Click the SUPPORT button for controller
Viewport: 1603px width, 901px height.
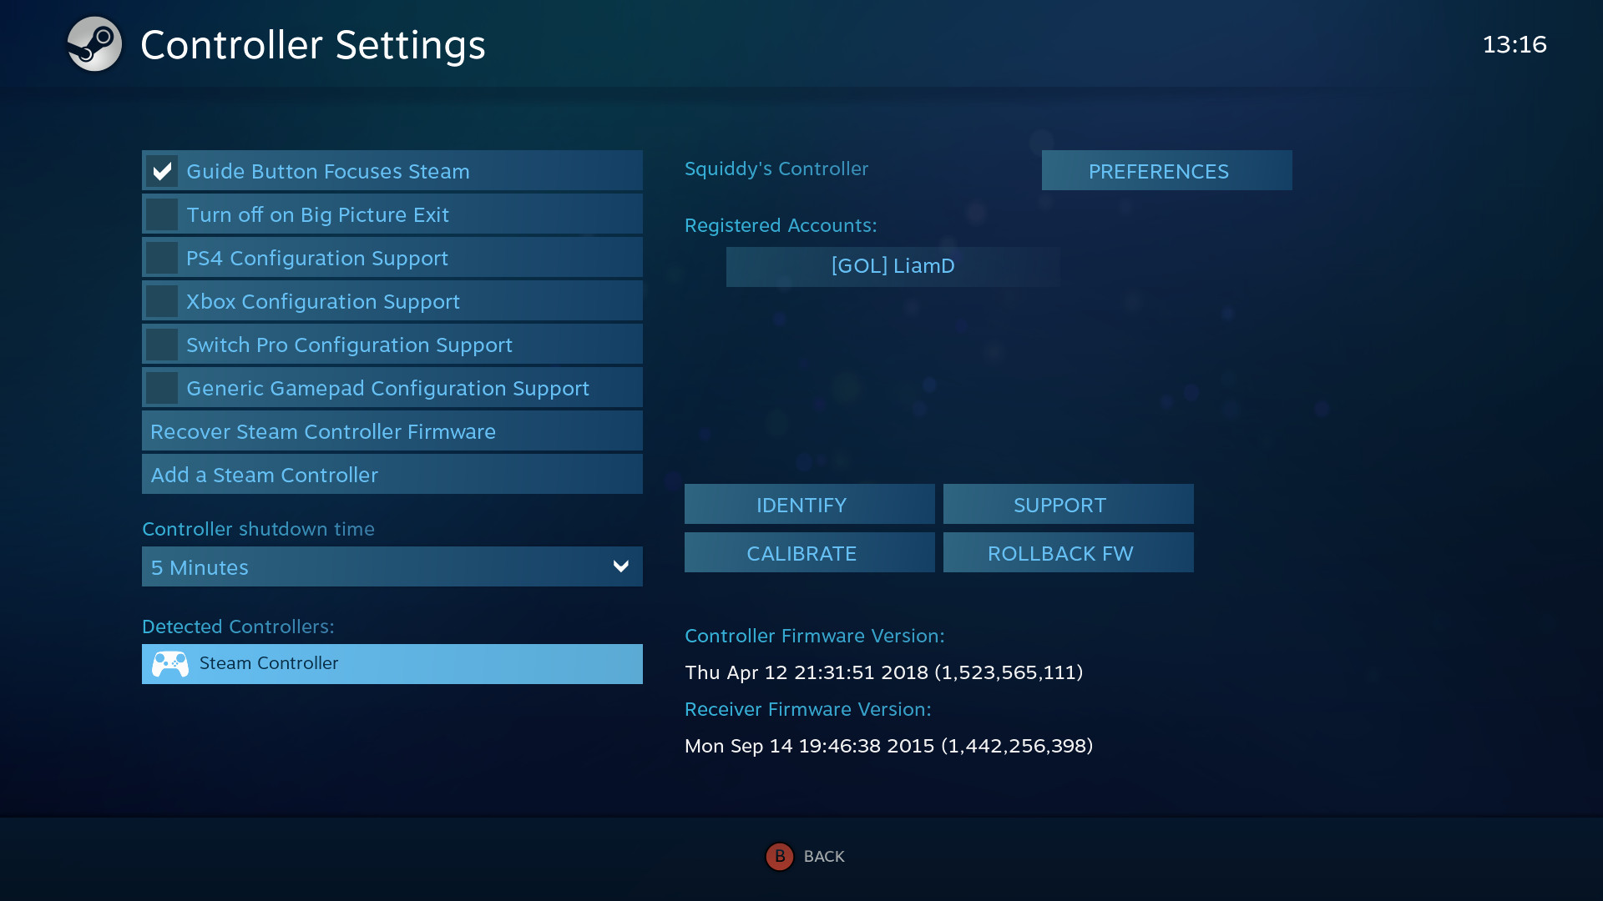pyautogui.click(x=1060, y=504)
